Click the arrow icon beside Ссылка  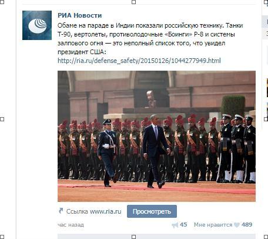61,211
